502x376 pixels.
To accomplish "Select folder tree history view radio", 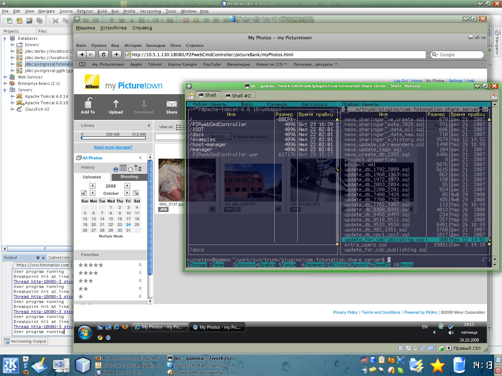I will tap(131, 169).
